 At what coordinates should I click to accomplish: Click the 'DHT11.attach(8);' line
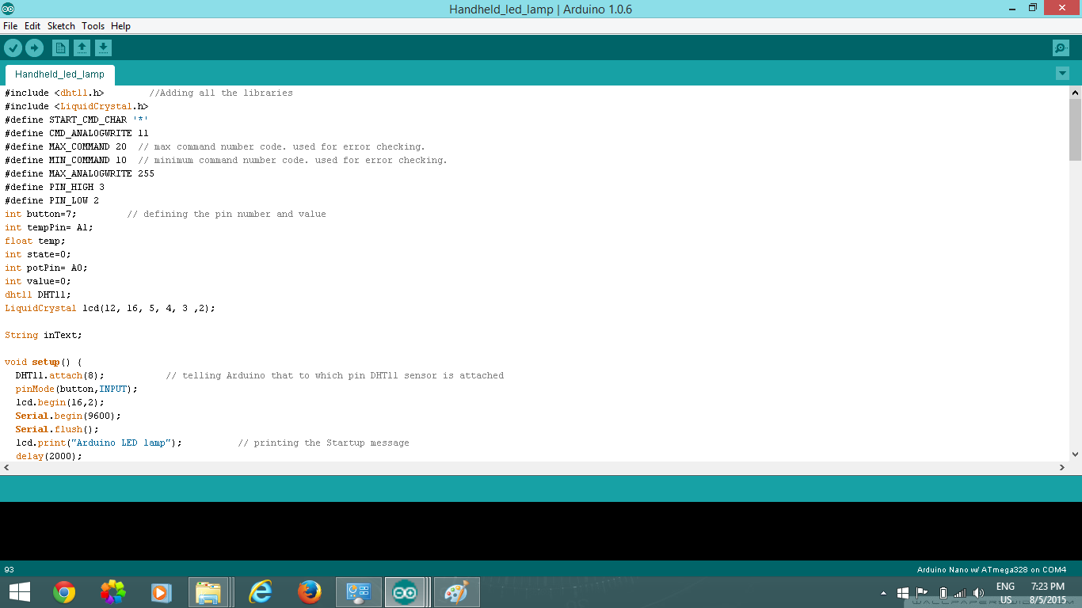[x=59, y=375]
